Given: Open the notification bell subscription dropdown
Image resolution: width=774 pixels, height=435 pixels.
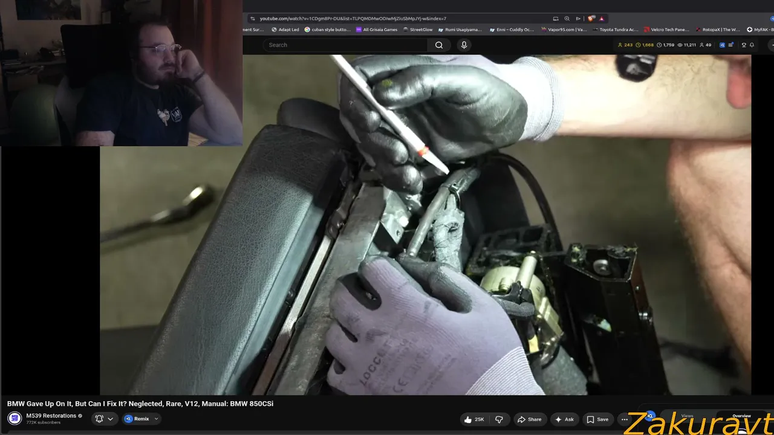Looking at the screenshot, I should click(x=104, y=419).
